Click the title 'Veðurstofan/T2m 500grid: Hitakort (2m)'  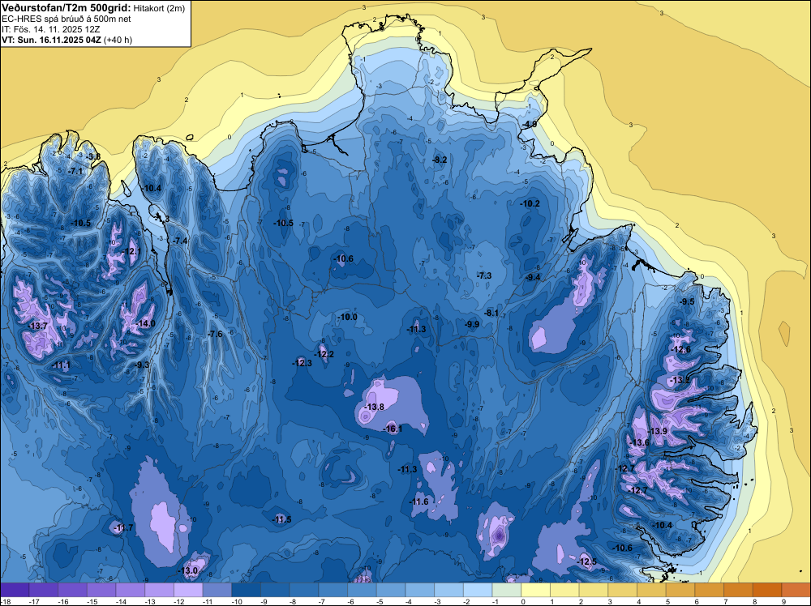point(92,7)
